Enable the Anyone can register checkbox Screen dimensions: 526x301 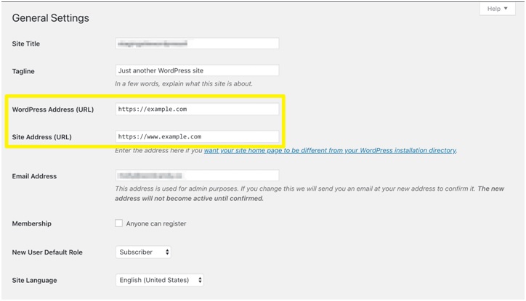coord(119,223)
